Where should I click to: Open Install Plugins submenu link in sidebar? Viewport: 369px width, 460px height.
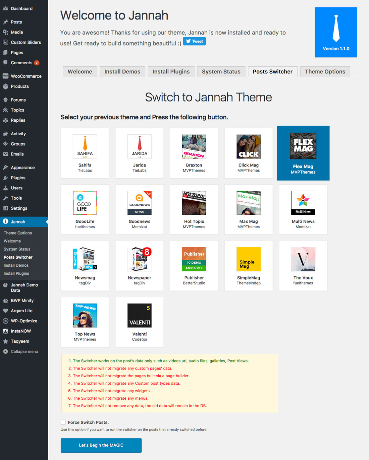(16, 273)
